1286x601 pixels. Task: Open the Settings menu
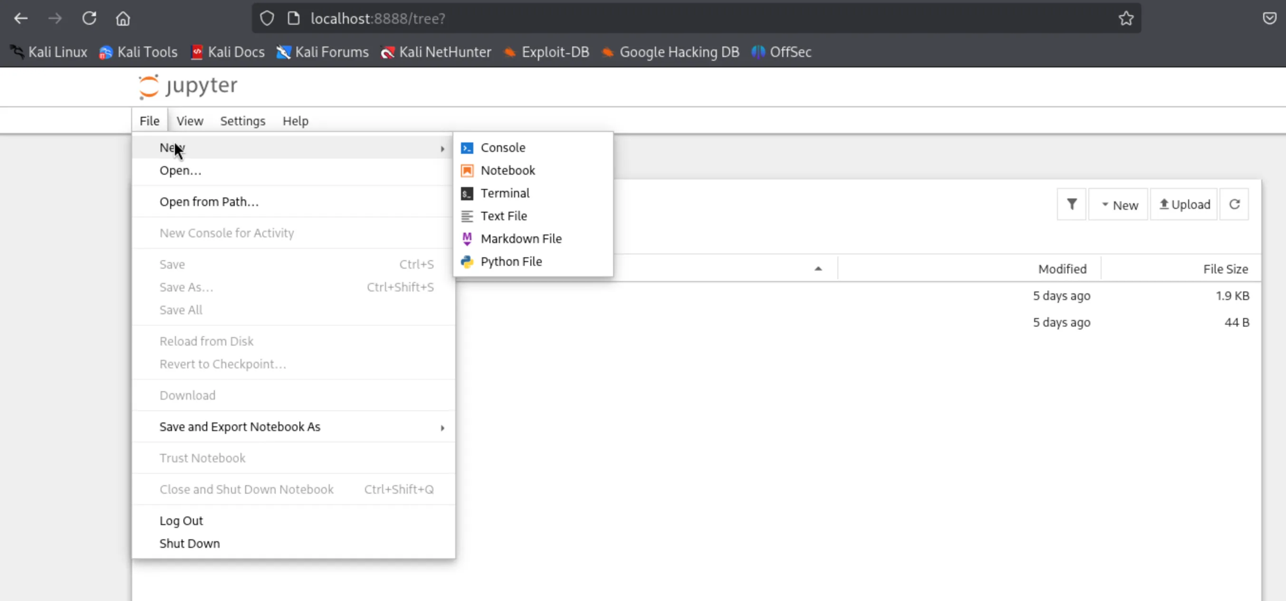pyautogui.click(x=243, y=121)
